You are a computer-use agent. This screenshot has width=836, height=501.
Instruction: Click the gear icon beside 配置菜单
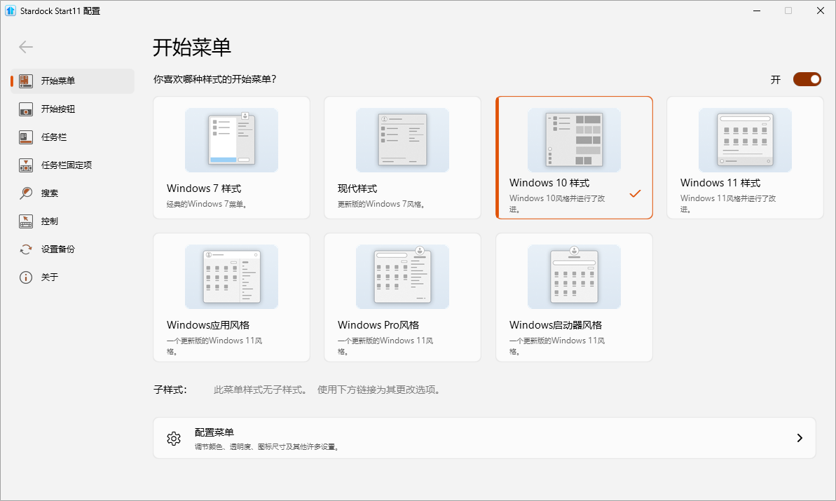click(174, 439)
